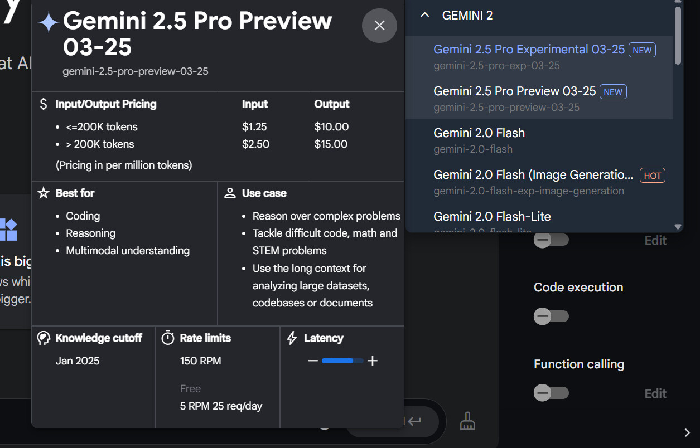700x448 pixels.
Task: Turn on the Function calling toggle
Action: (551, 393)
